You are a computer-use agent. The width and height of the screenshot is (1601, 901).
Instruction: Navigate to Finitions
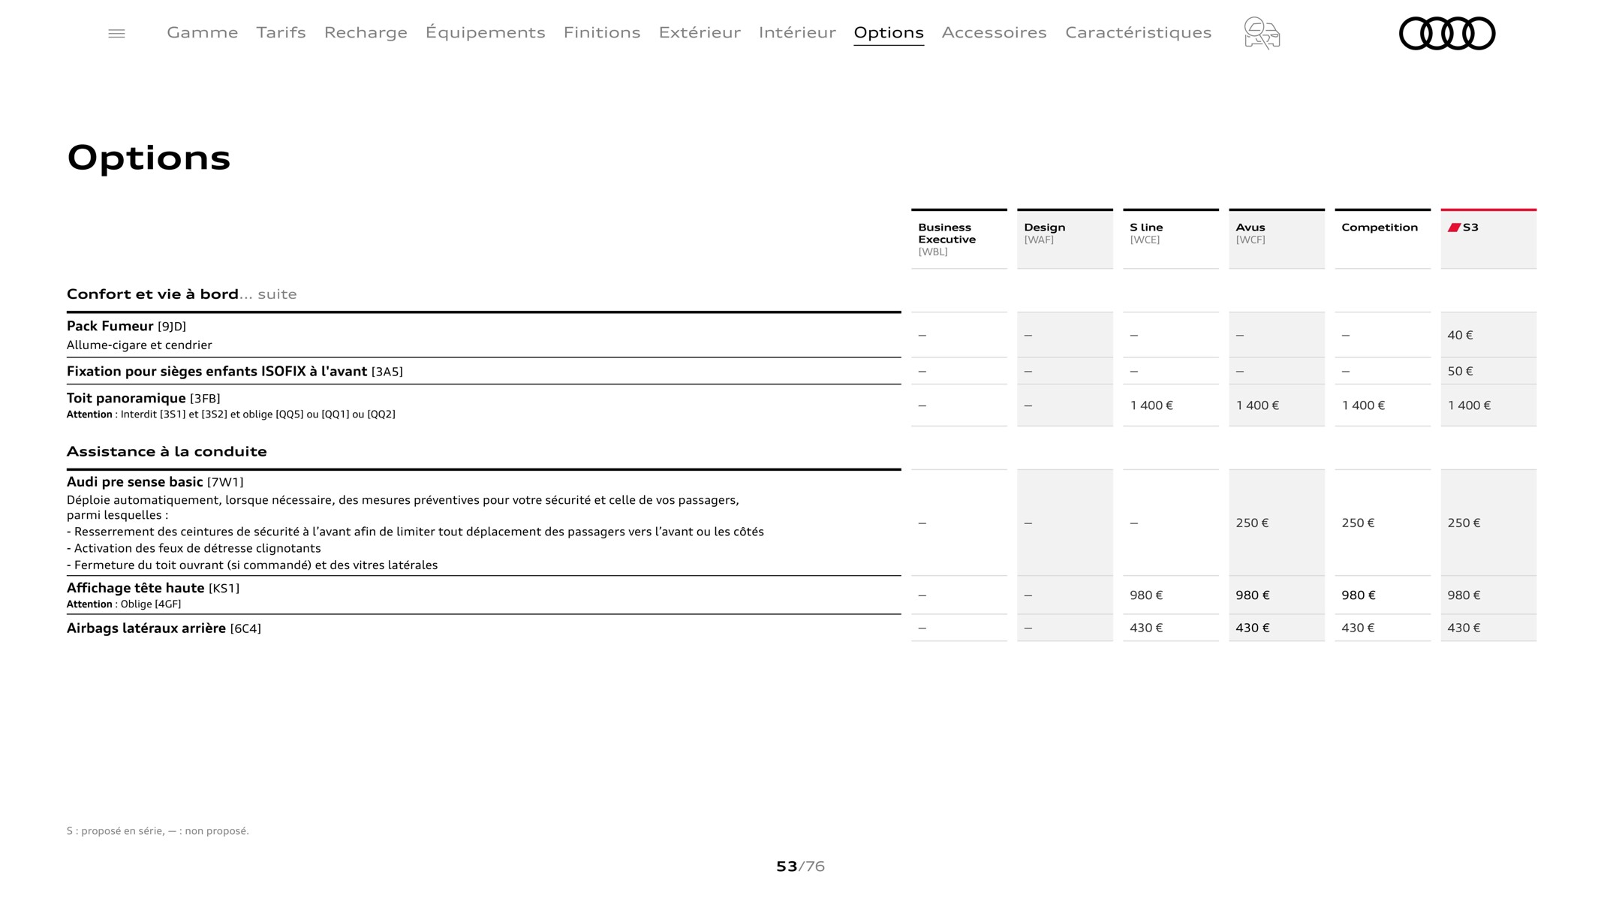(602, 32)
